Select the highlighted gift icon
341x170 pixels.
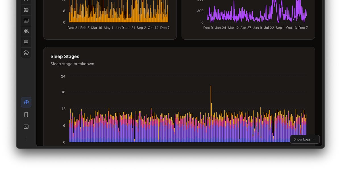pos(26,102)
